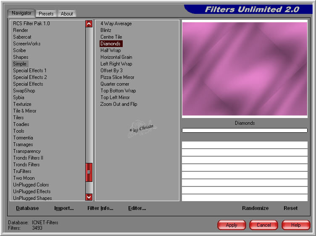
Task: Choose the Top Bottom Wrap filter
Action: [x=118, y=91]
